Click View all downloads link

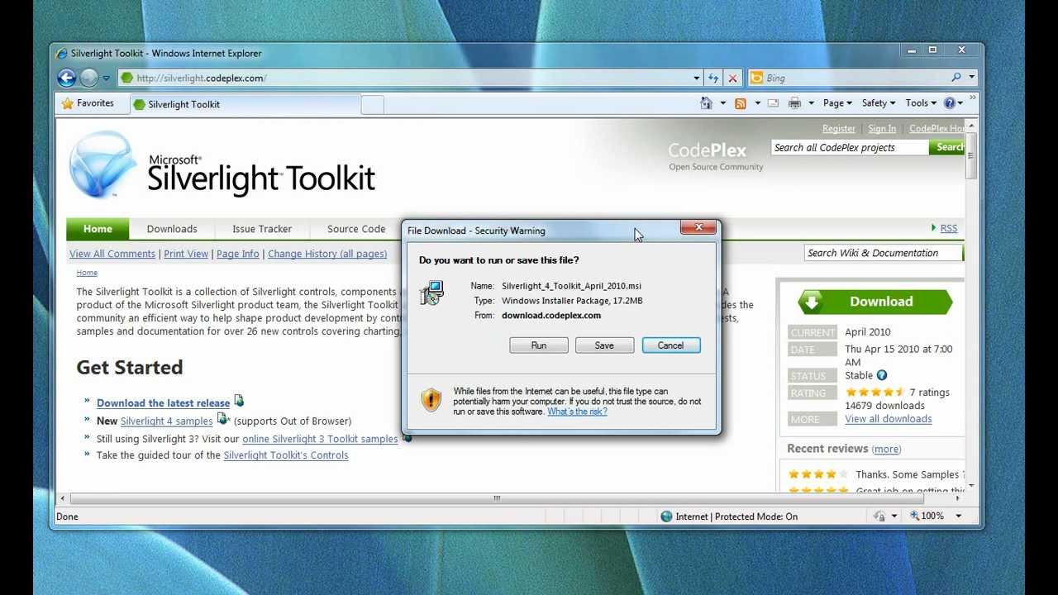pos(888,419)
